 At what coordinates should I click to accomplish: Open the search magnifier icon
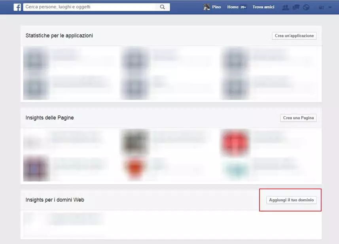pos(162,7)
